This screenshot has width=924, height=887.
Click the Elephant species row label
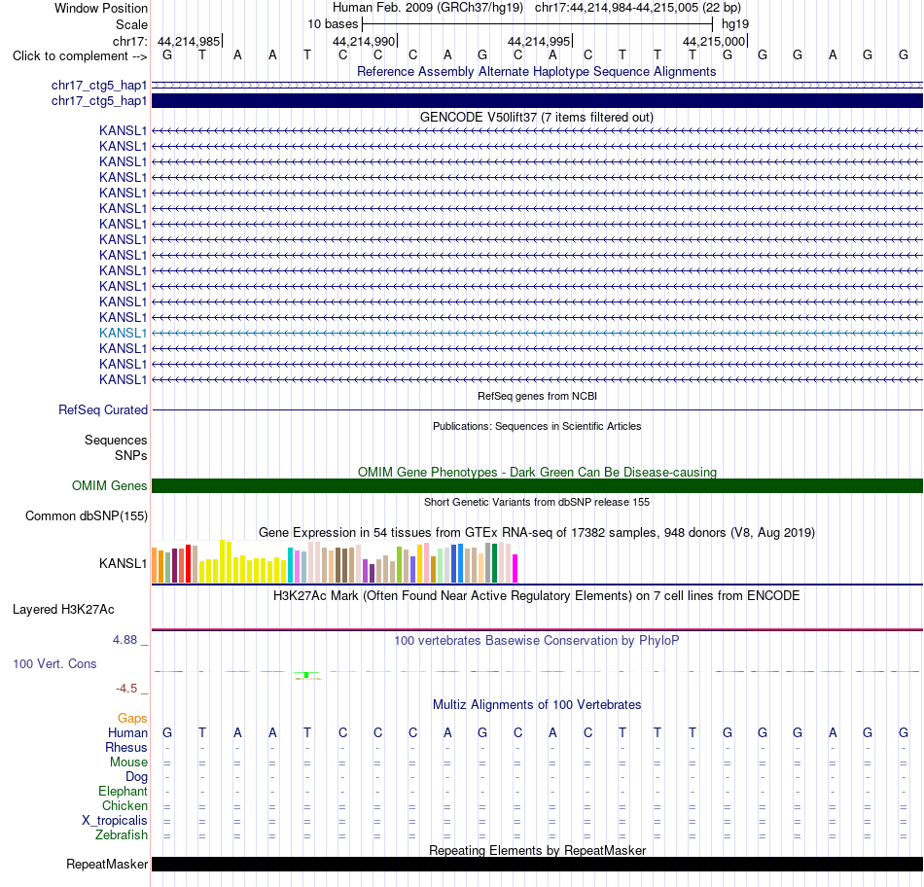[123, 791]
